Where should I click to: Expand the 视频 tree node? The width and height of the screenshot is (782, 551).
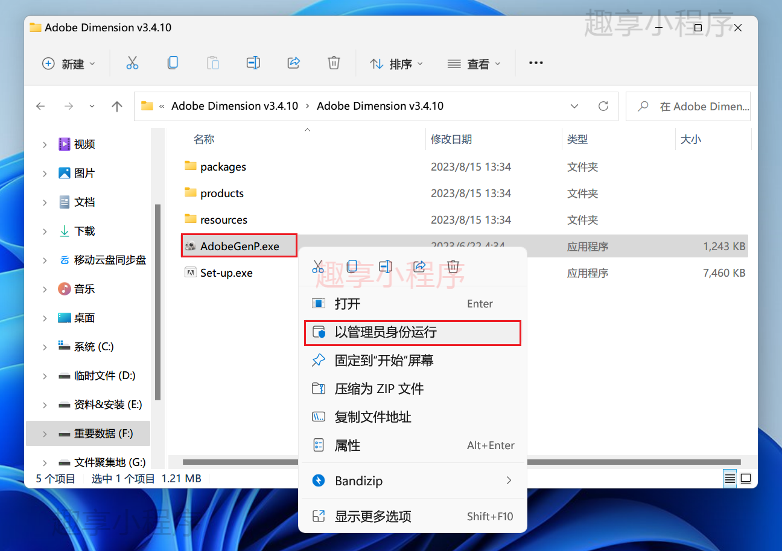click(x=45, y=144)
